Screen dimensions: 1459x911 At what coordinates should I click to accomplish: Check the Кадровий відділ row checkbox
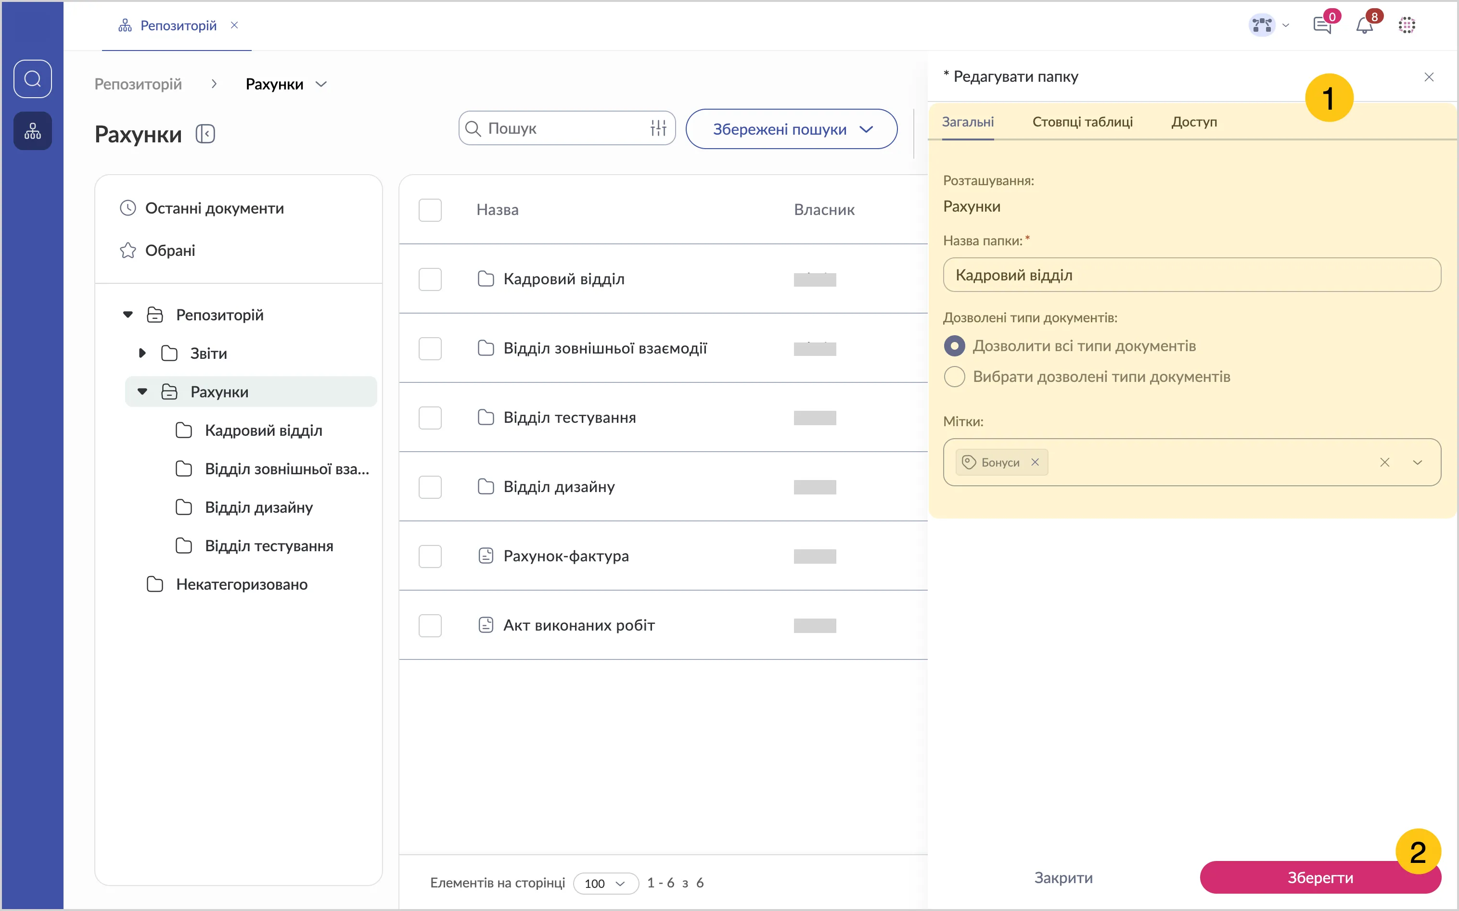(x=430, y=279)
